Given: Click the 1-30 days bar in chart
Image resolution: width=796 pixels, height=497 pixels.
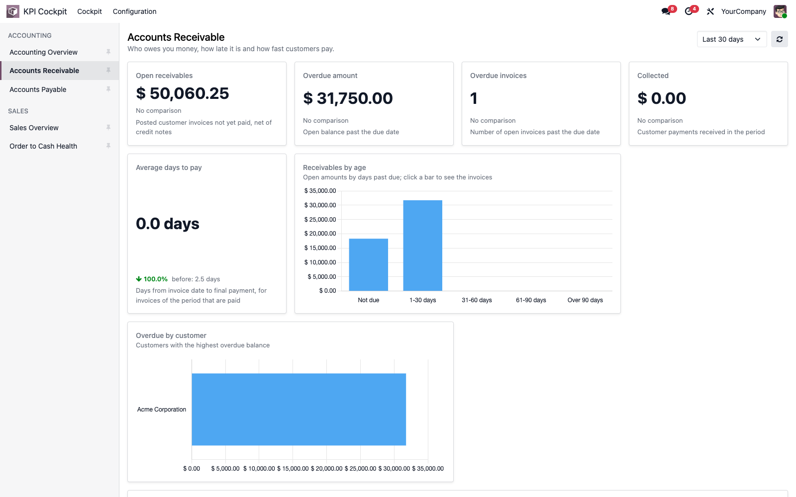Looking at the screenshot, I should (x=423, y=246).
